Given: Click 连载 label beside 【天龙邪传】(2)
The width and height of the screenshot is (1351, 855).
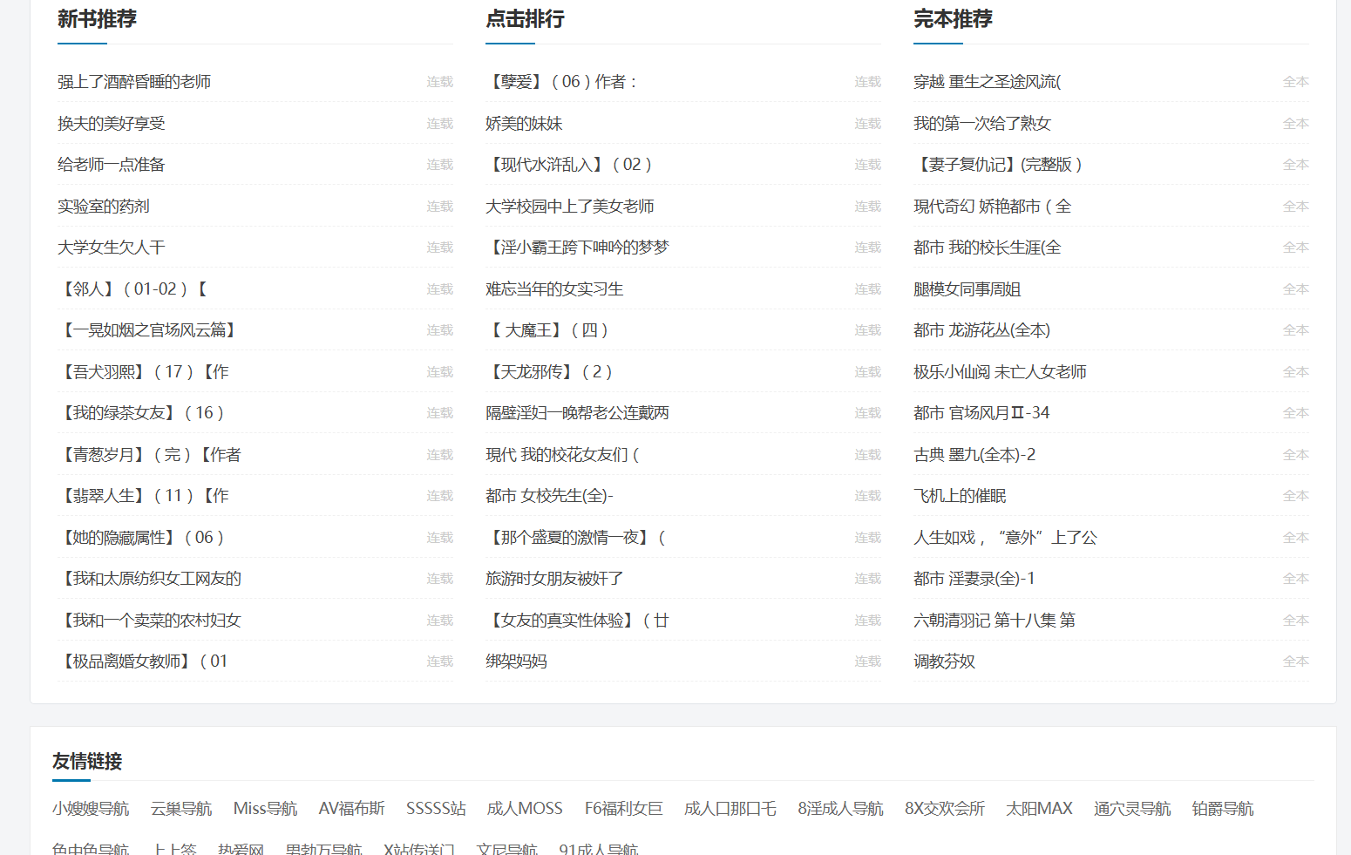Looking at the screenshot, I should (868, 372).
